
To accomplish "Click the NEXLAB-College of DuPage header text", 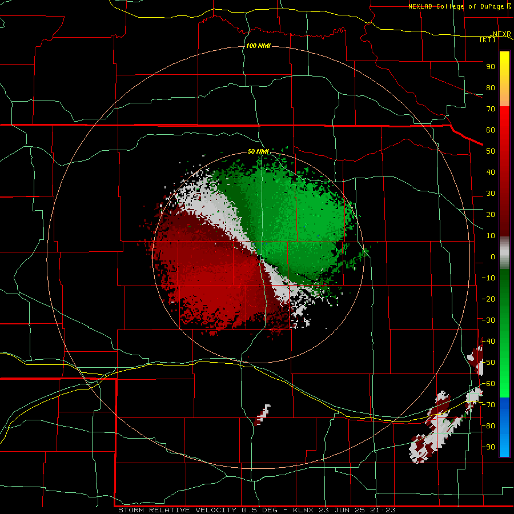I will coord(457,6).
